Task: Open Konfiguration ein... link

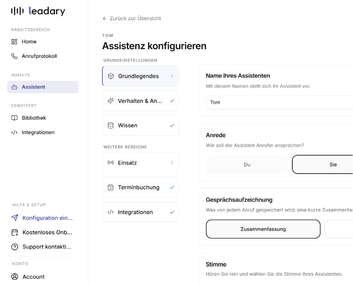Action: coord(43,218)
